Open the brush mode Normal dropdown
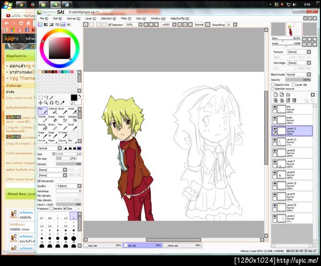 [x=59, y=148]
